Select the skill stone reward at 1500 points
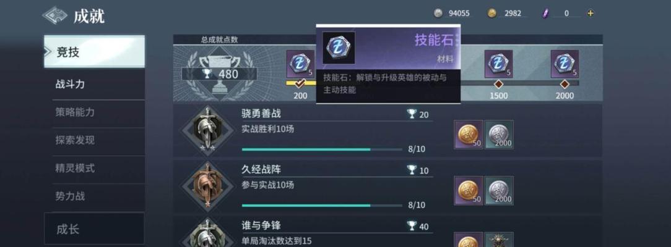The height and width of the screenshot is (247, 671). (498, 64)
